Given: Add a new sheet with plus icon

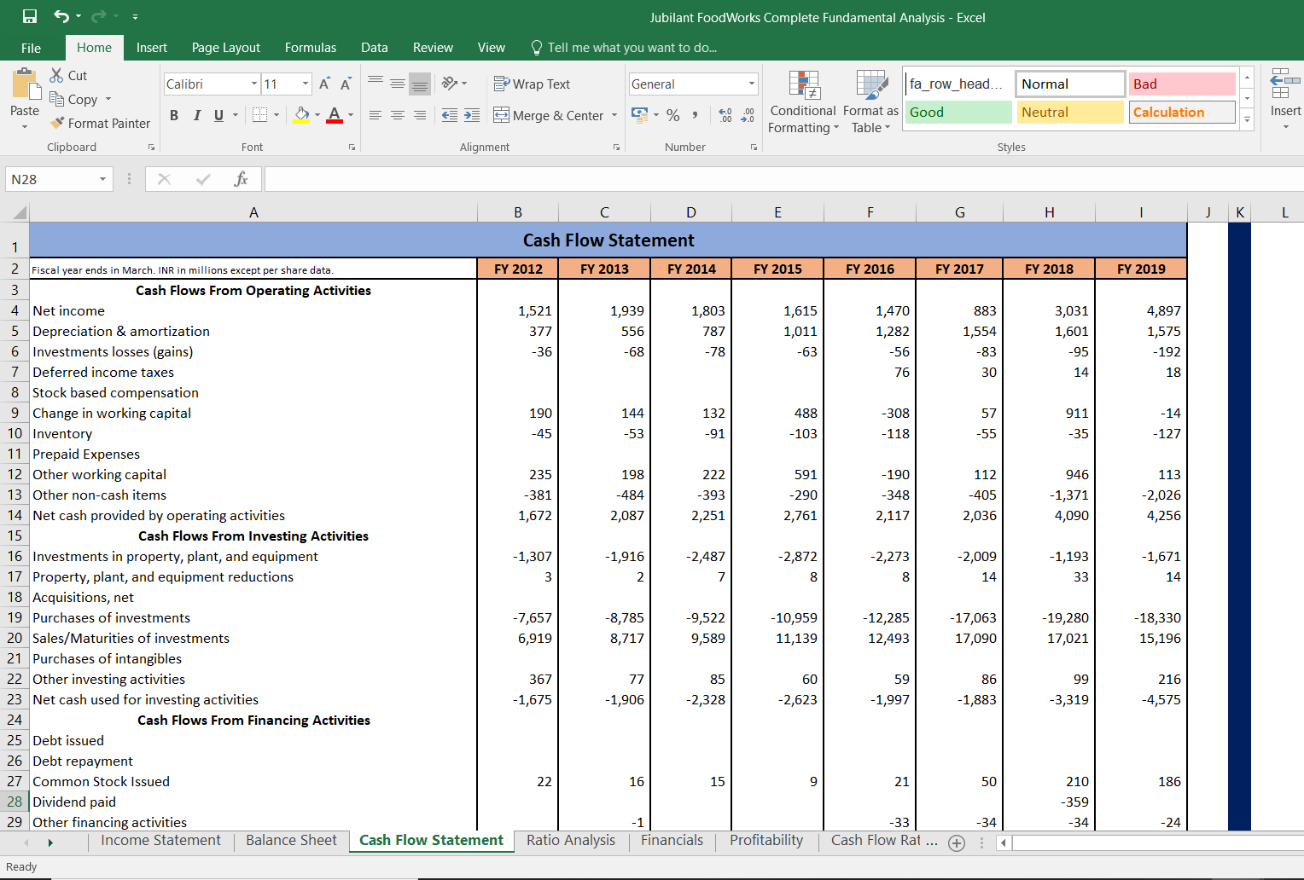Looking at the screenshot, I should pos(957,843).
